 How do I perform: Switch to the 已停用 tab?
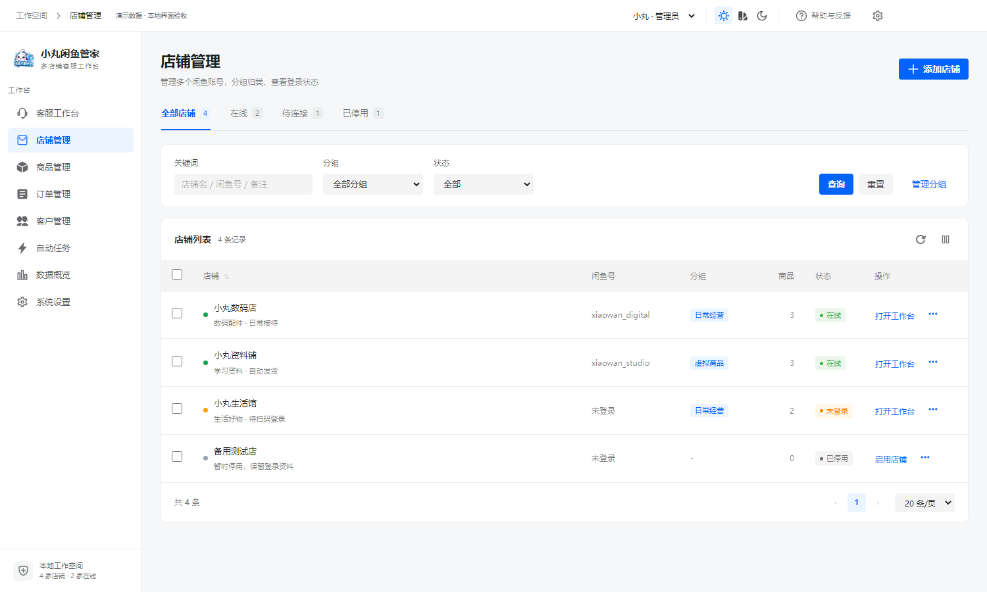tap(363, 113)
